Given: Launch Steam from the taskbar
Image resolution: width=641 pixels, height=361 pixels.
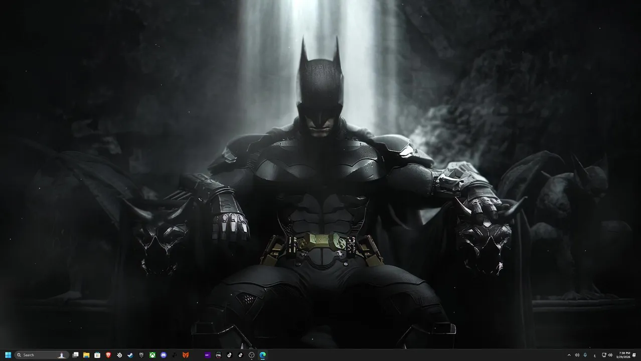Looking at the screenshot, I should point(130,355).
